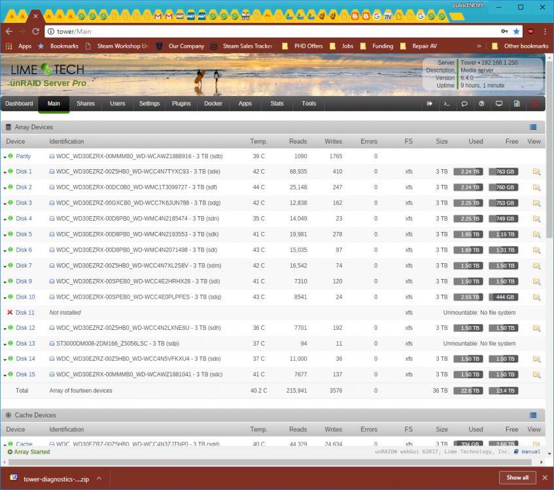Show more bookmarks with the chevron

click(x=479, y=46)
